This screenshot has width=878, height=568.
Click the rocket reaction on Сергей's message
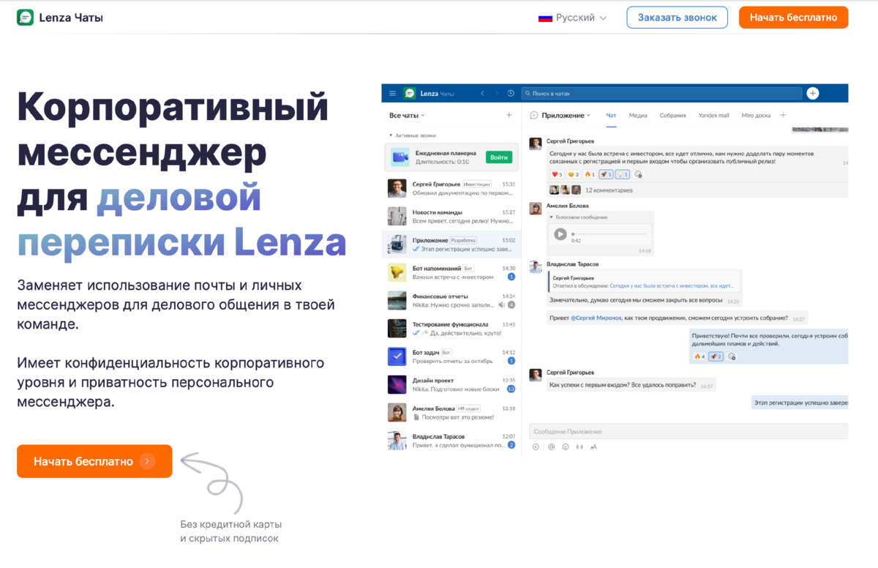[604, 174]
